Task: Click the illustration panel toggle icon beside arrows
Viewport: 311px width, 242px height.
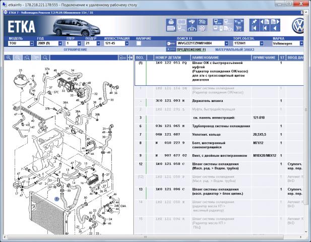Action: pyautogui.click(x=122, y=57)
